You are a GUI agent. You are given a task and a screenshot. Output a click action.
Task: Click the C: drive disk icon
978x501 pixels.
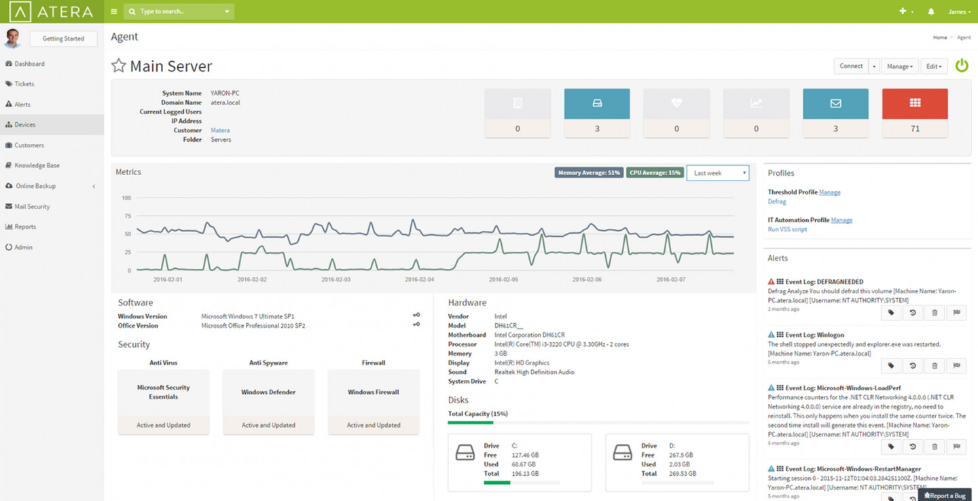point(465,453)
